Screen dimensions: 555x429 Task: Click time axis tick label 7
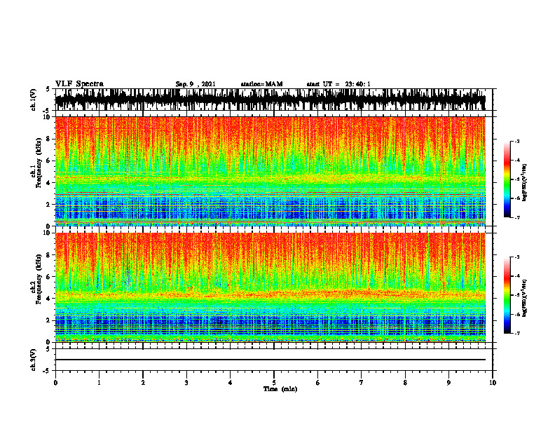coord(362,383)
